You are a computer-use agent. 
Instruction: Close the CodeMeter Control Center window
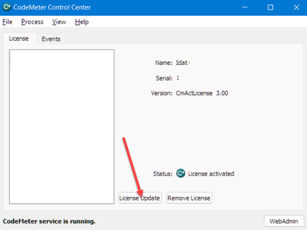point(296,7)
